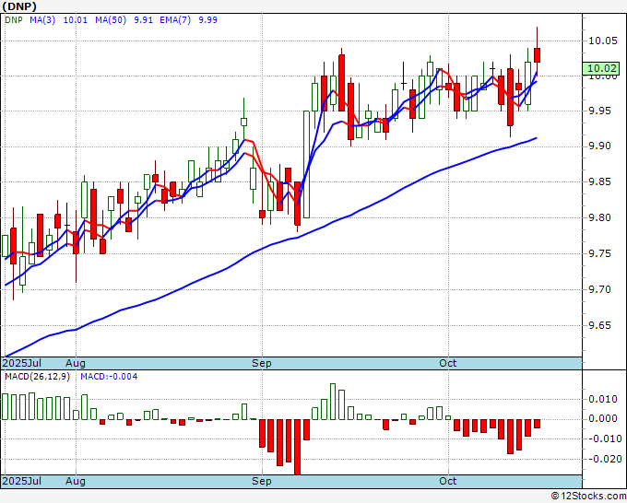Click Sep on the price chart time axis

point(262,363)
